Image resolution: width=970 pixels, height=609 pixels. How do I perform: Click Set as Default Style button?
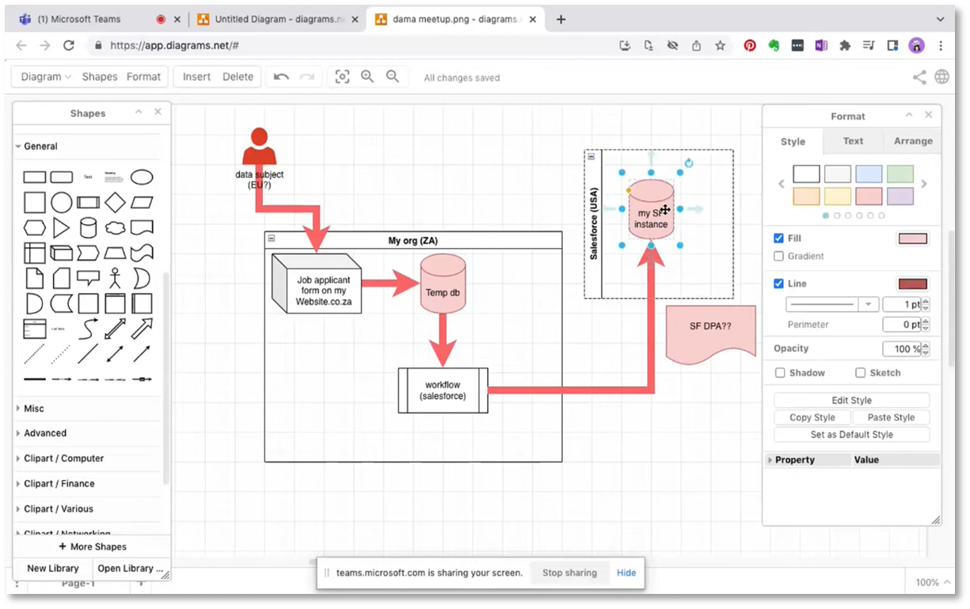851,435
